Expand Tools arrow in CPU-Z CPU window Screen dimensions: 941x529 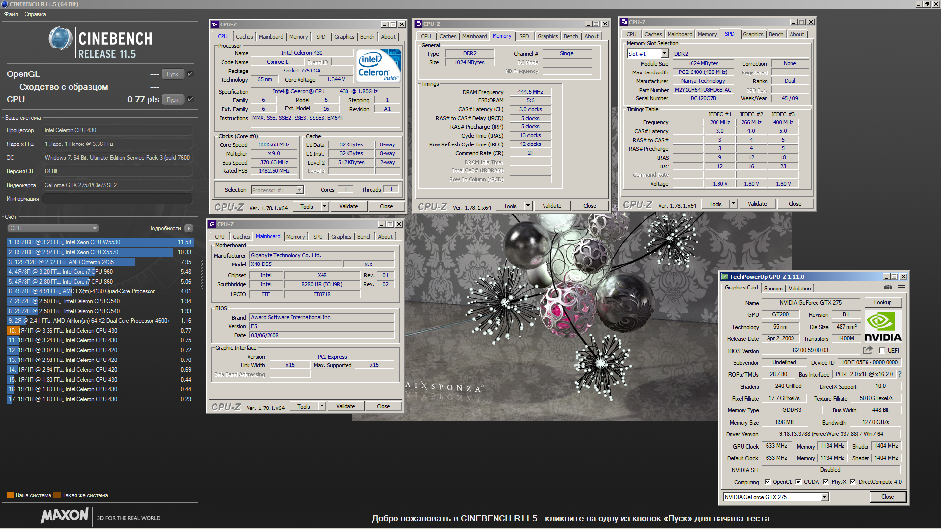(x=324, y=207)
